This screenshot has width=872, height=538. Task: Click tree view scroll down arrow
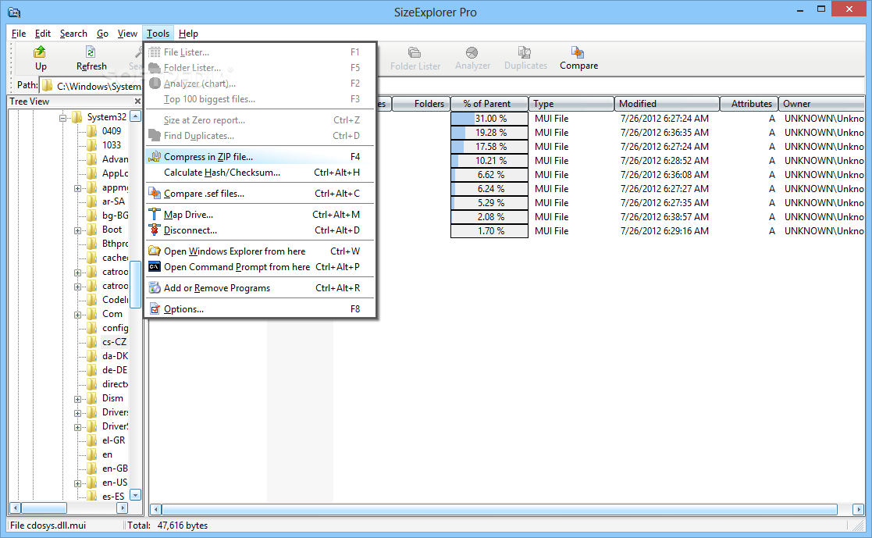pos(135,494)
